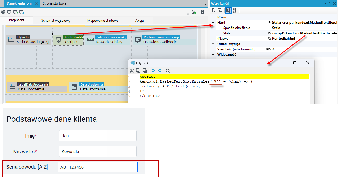Open the Mapowanie startowe tab
The height and width of the screenshot is (187, 338).
[103, 20]
